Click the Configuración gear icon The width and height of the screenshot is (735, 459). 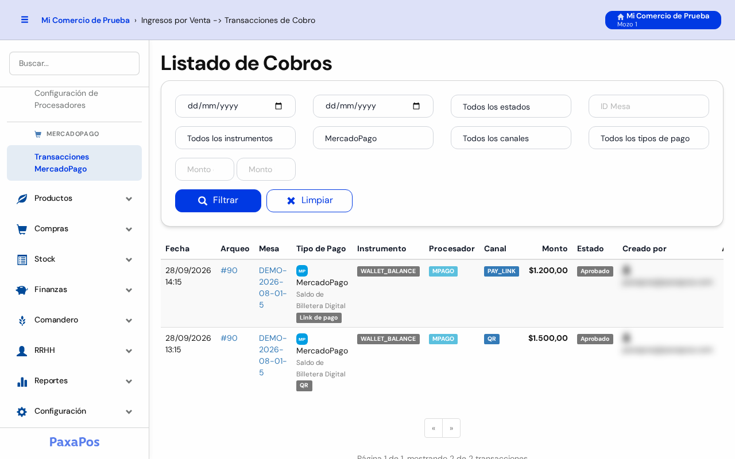22,411
